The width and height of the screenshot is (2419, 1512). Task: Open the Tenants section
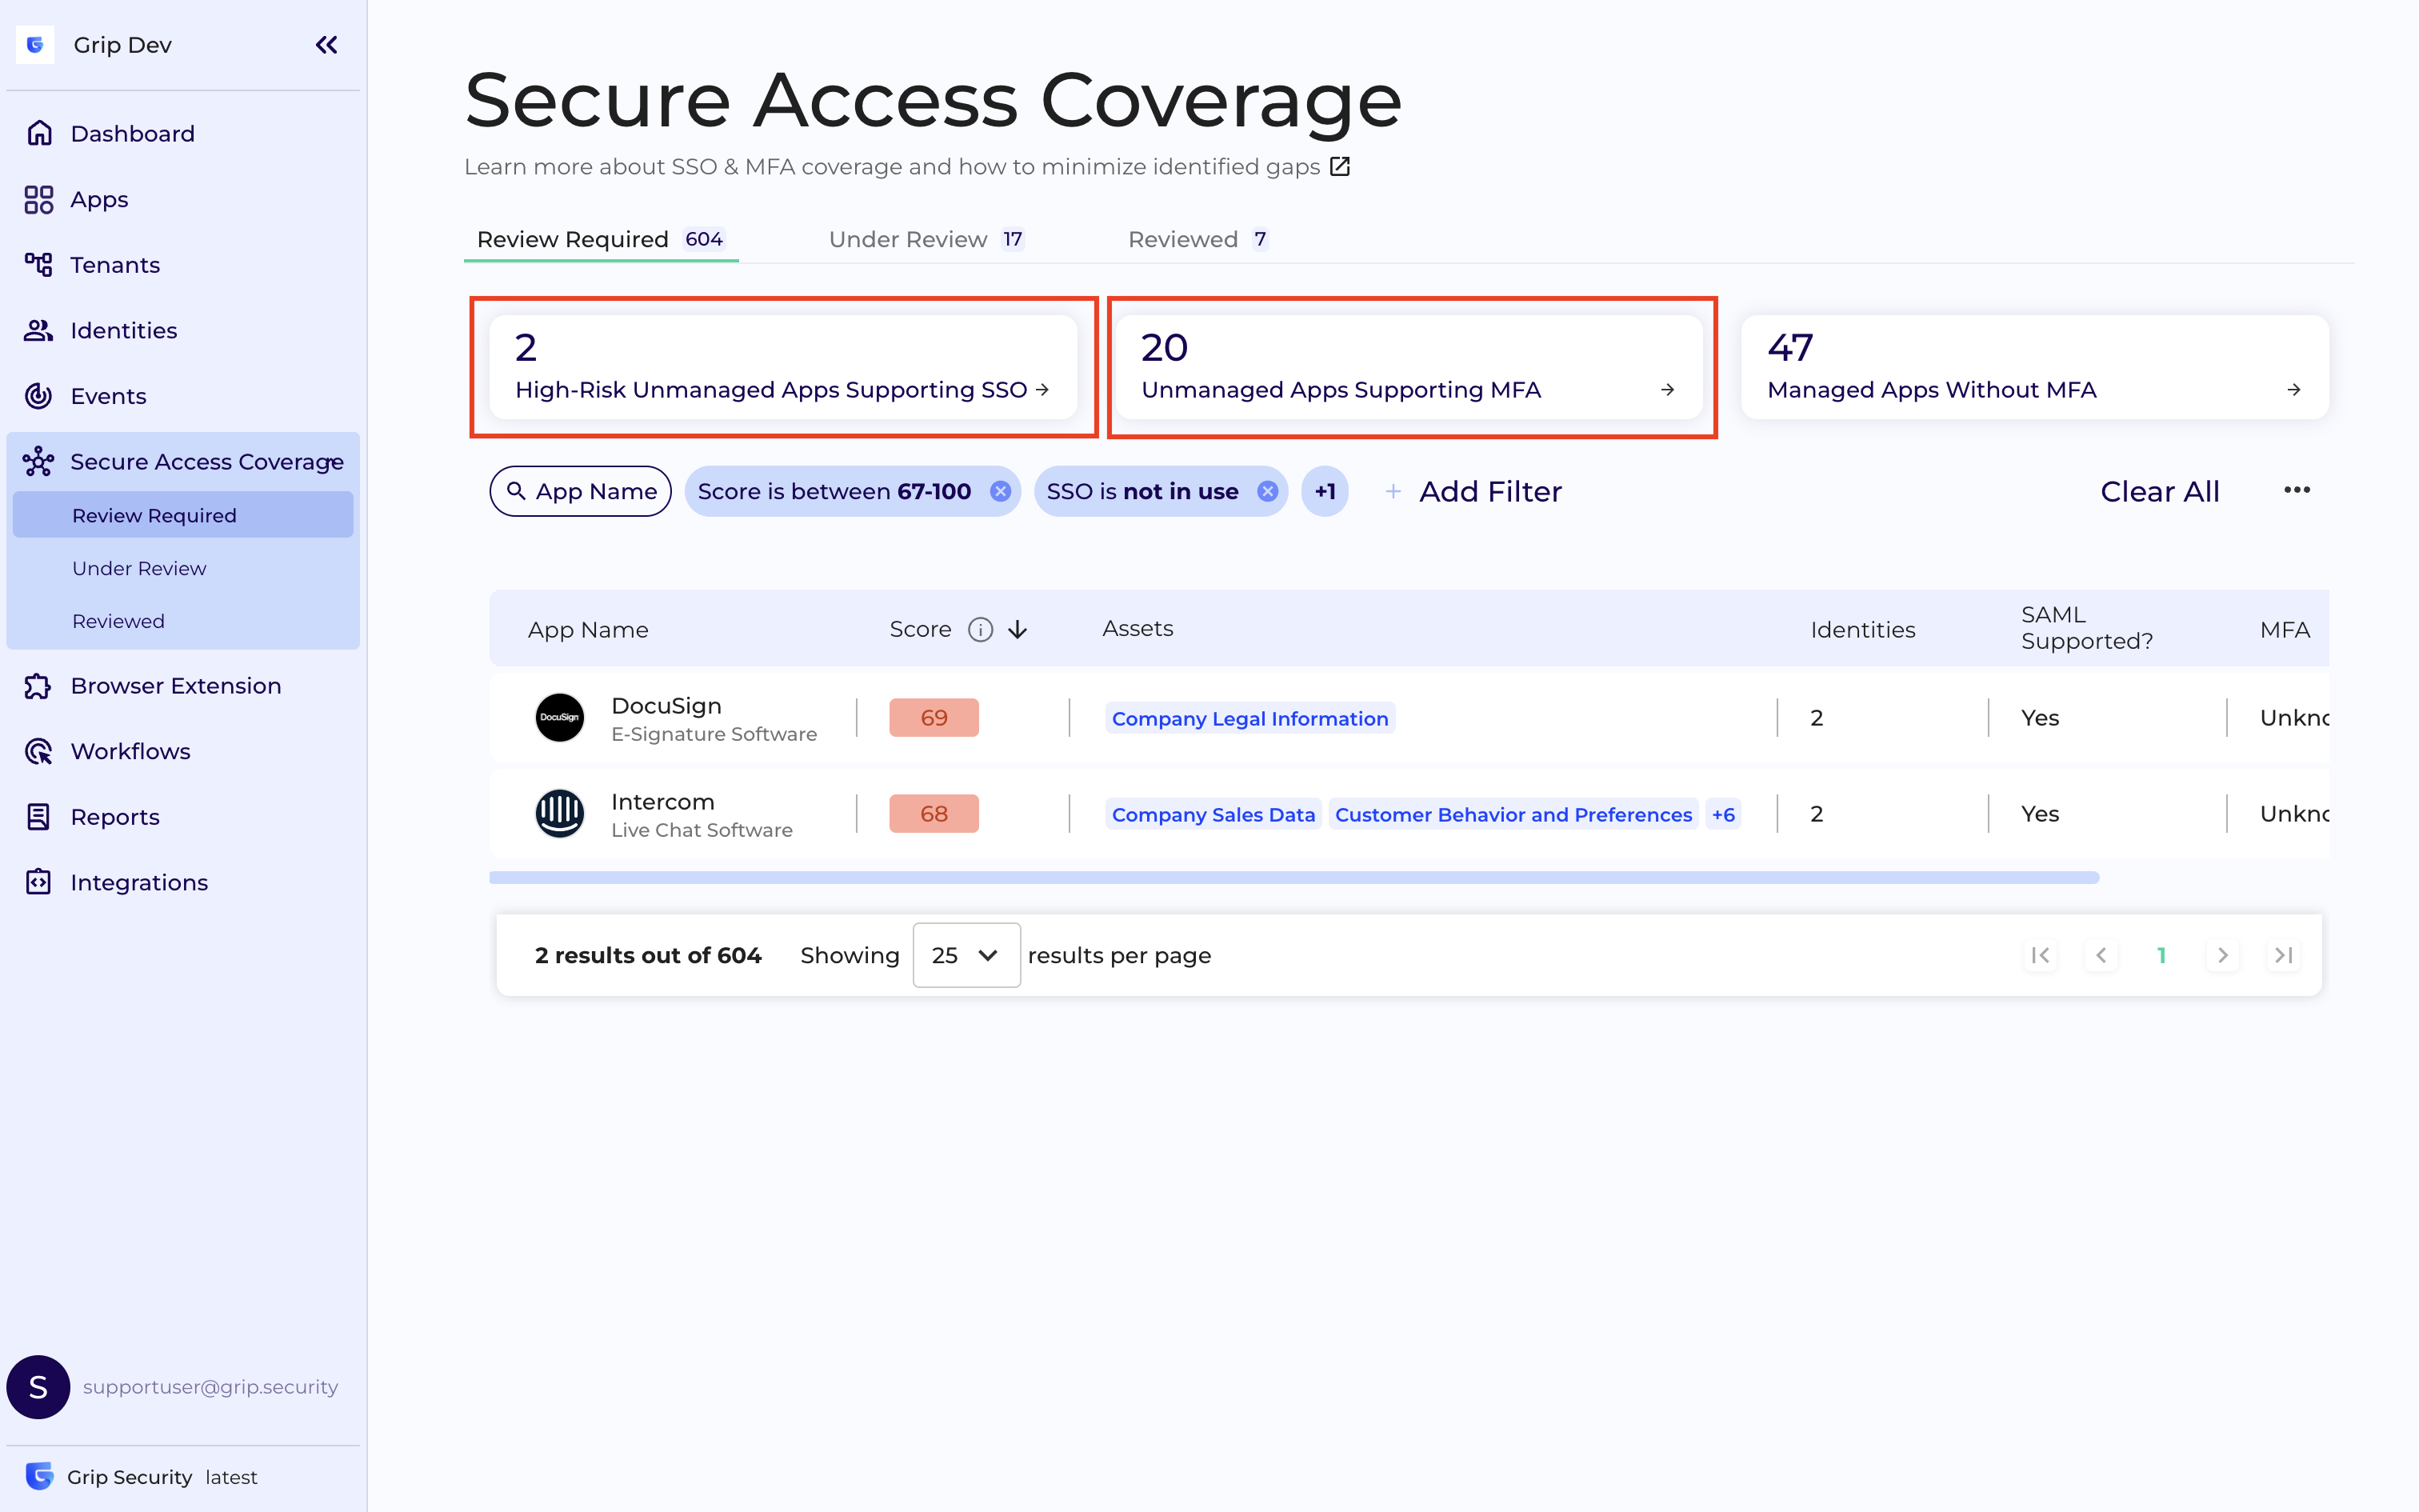114,264
